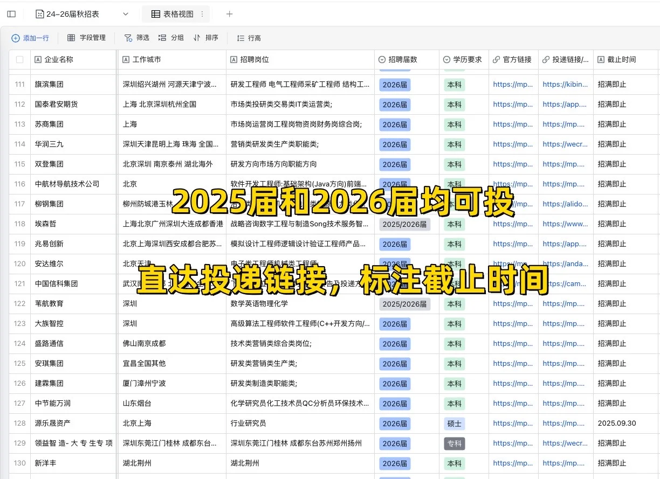
Task: Open 表格视图 tab more options dots
Action: click(x=202, y=14)
